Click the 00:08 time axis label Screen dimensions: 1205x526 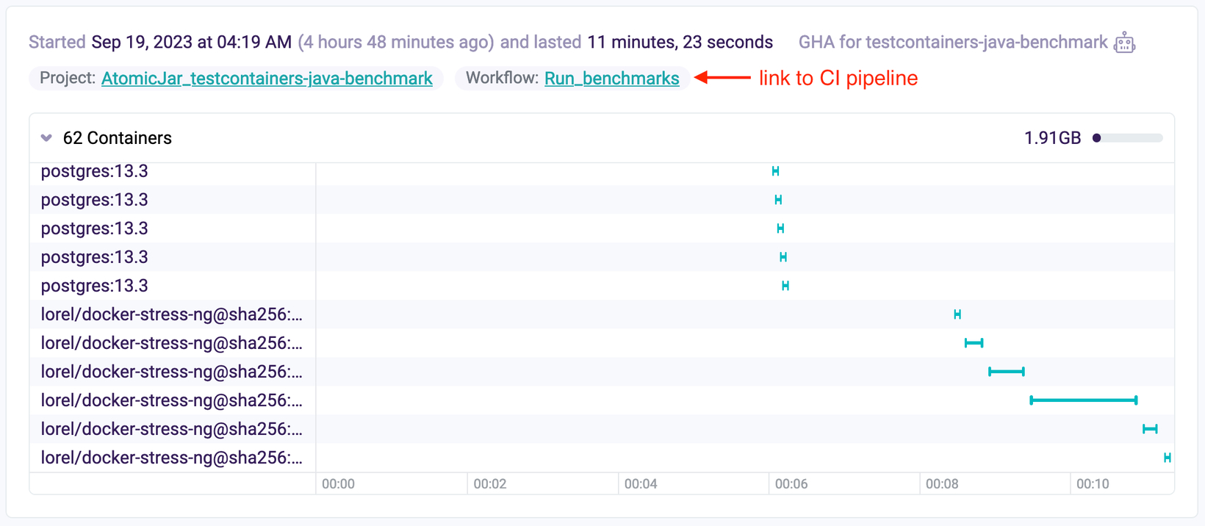[x=942, y=484]
